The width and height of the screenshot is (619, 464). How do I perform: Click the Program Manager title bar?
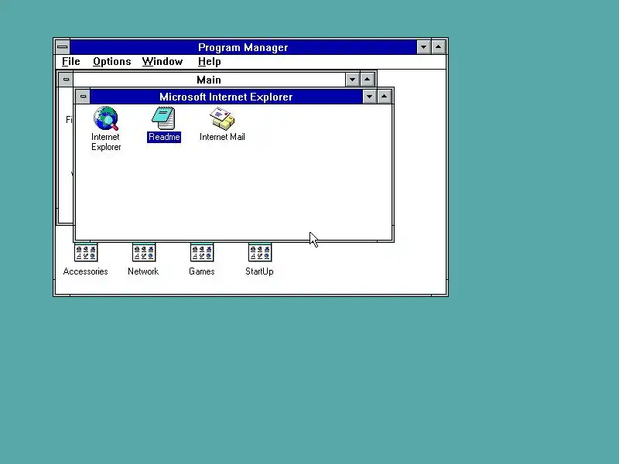[x=243, y=47]
